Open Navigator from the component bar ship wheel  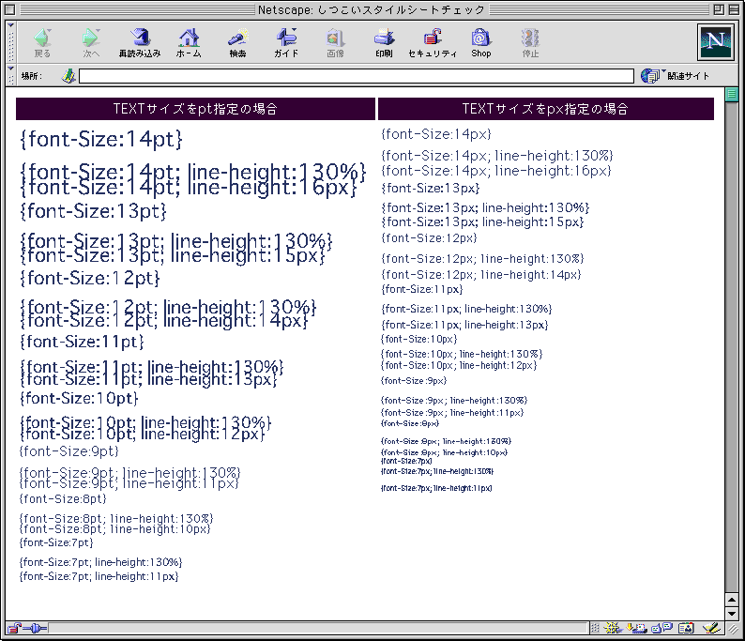(x=613, y=628)
